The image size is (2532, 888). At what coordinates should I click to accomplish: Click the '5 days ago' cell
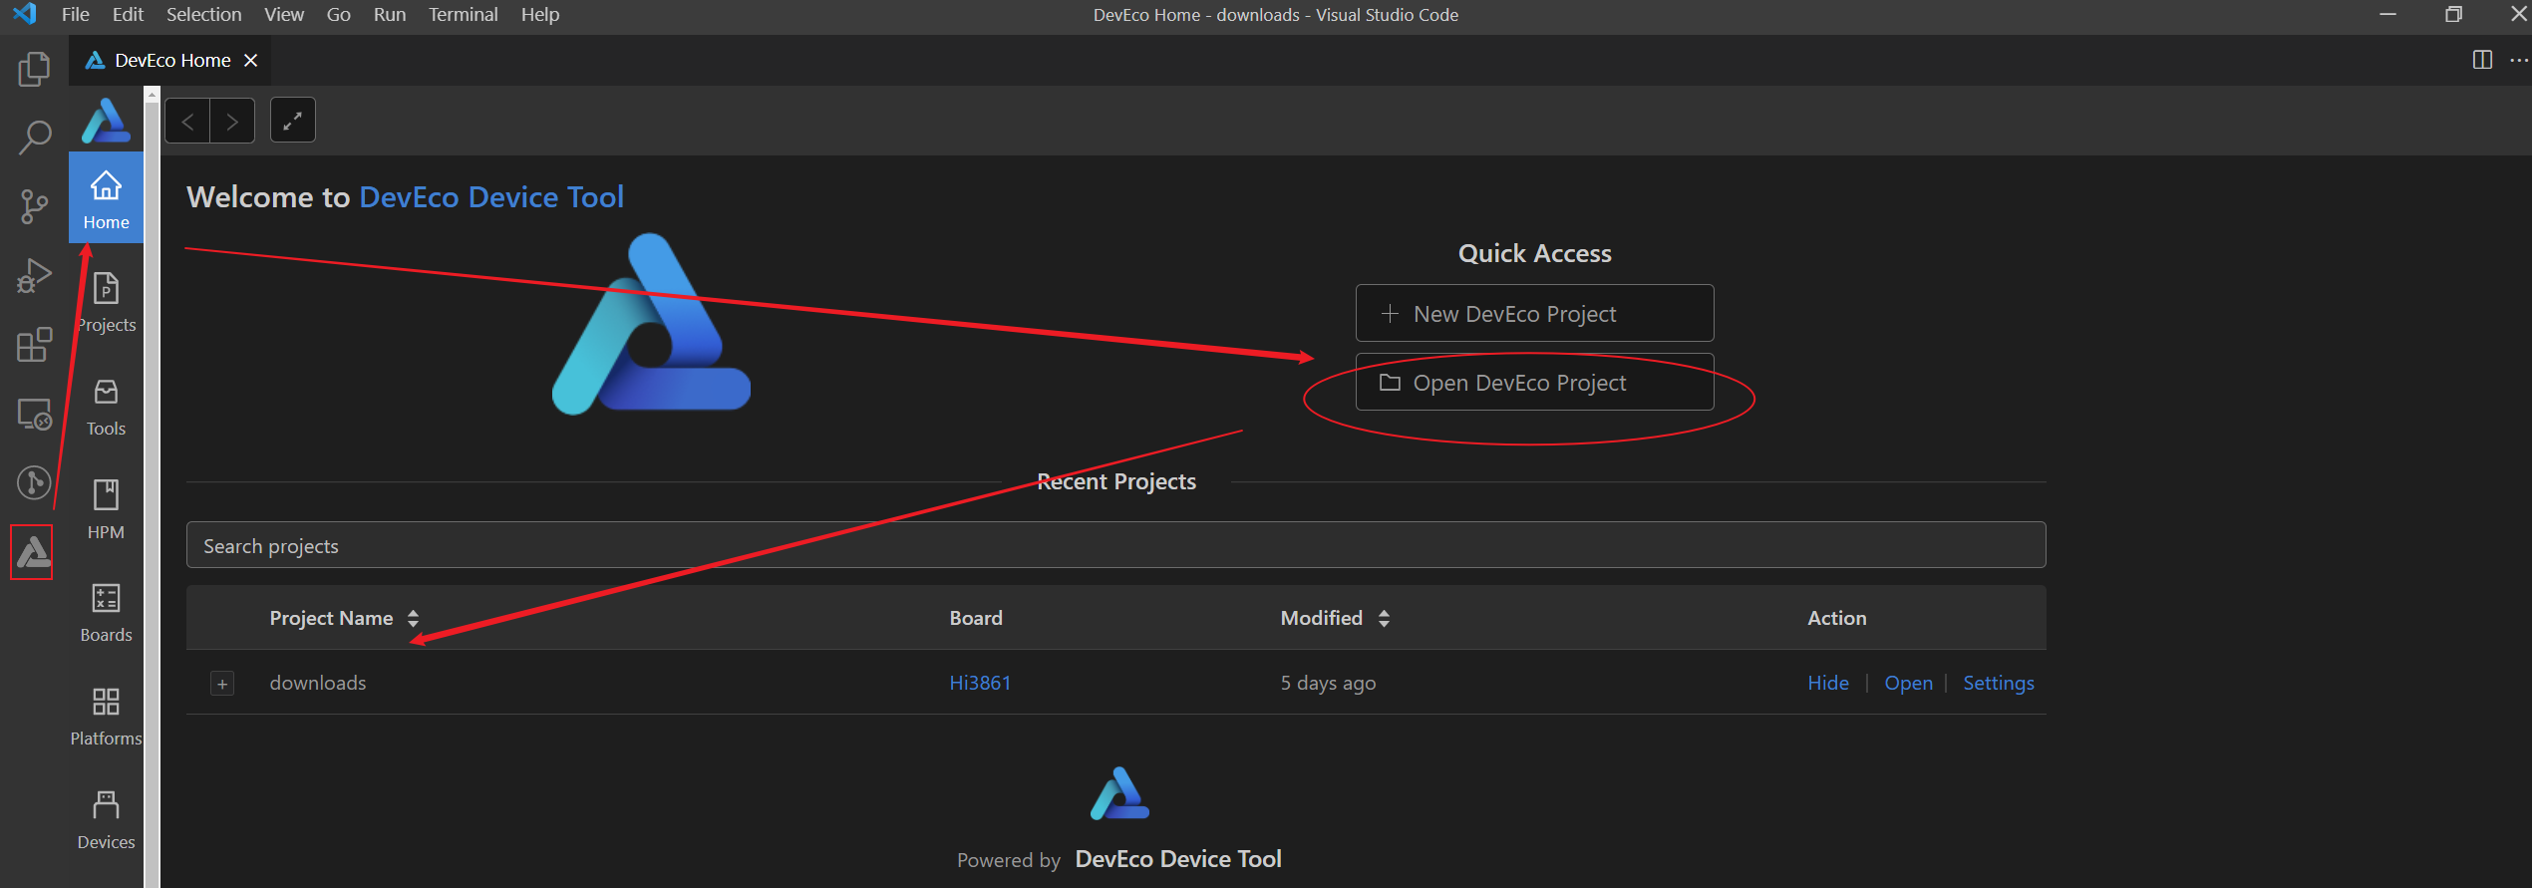[1328, 683]
